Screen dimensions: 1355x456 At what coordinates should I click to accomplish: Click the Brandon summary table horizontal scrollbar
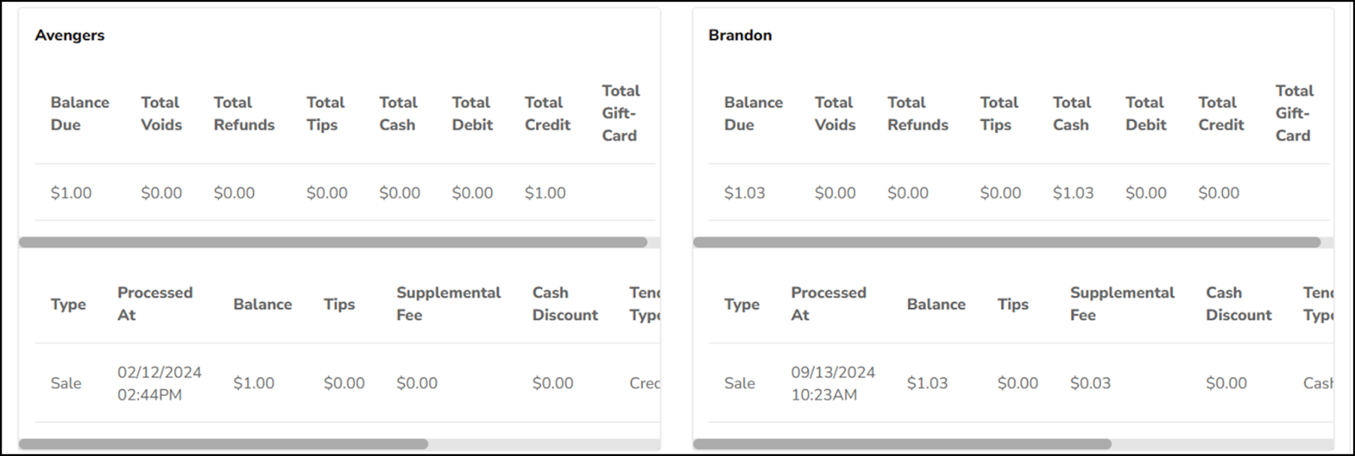coord(1006,243)
